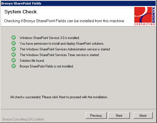Click 'Windows SharePoint Service 3.0 is installed' text
This screenshot has height=123, width=157.
[50, 38]
